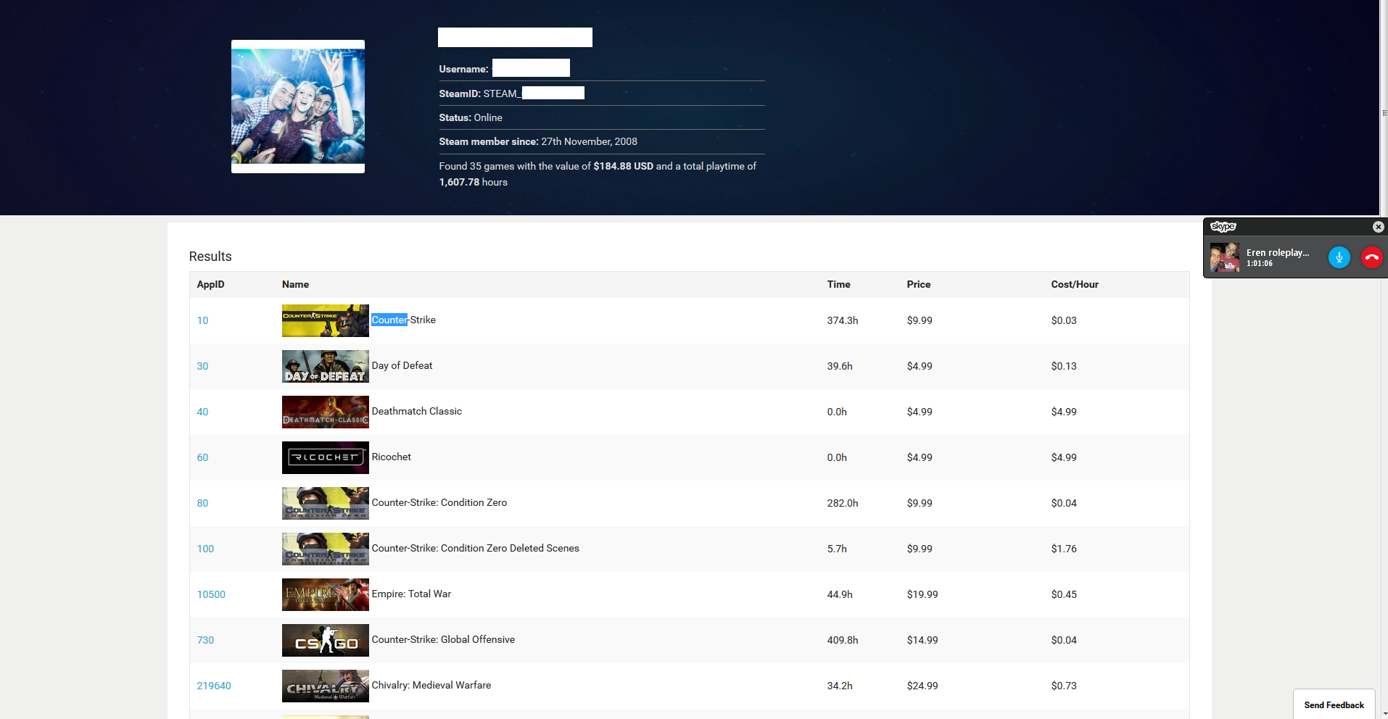Click the 'Counter-Strike: Condition Zero Deleted Scenes' name

[x=475, y=548]
